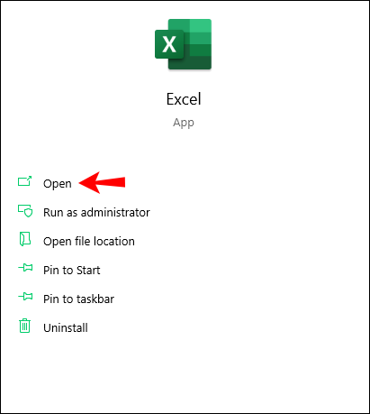Image resolution: width=370 pixels, height=414 pixels.
Task: Click the window-with-arrow icon beside Open
Action: (24, 181)
